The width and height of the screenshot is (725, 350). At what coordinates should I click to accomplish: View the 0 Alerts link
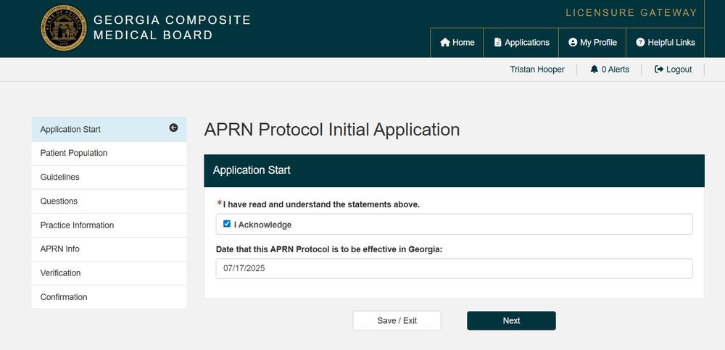point(610,70)
